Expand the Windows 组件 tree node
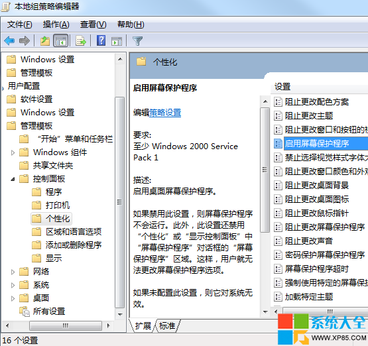This screenshot has height=346, width=368. [13, 152]
